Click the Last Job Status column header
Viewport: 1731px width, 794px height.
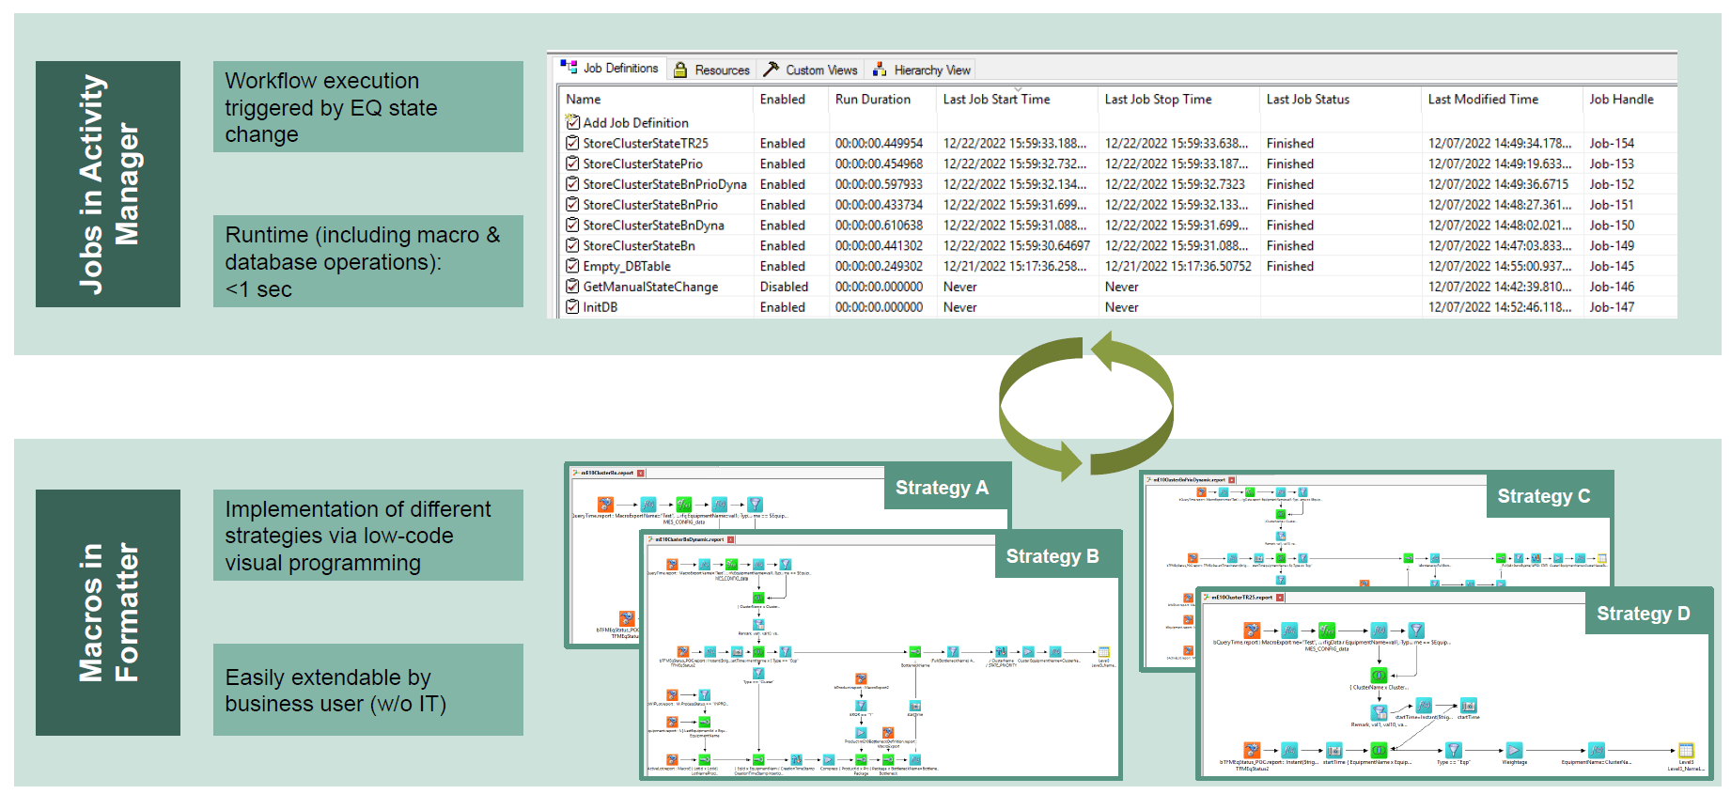(1307, 100)
